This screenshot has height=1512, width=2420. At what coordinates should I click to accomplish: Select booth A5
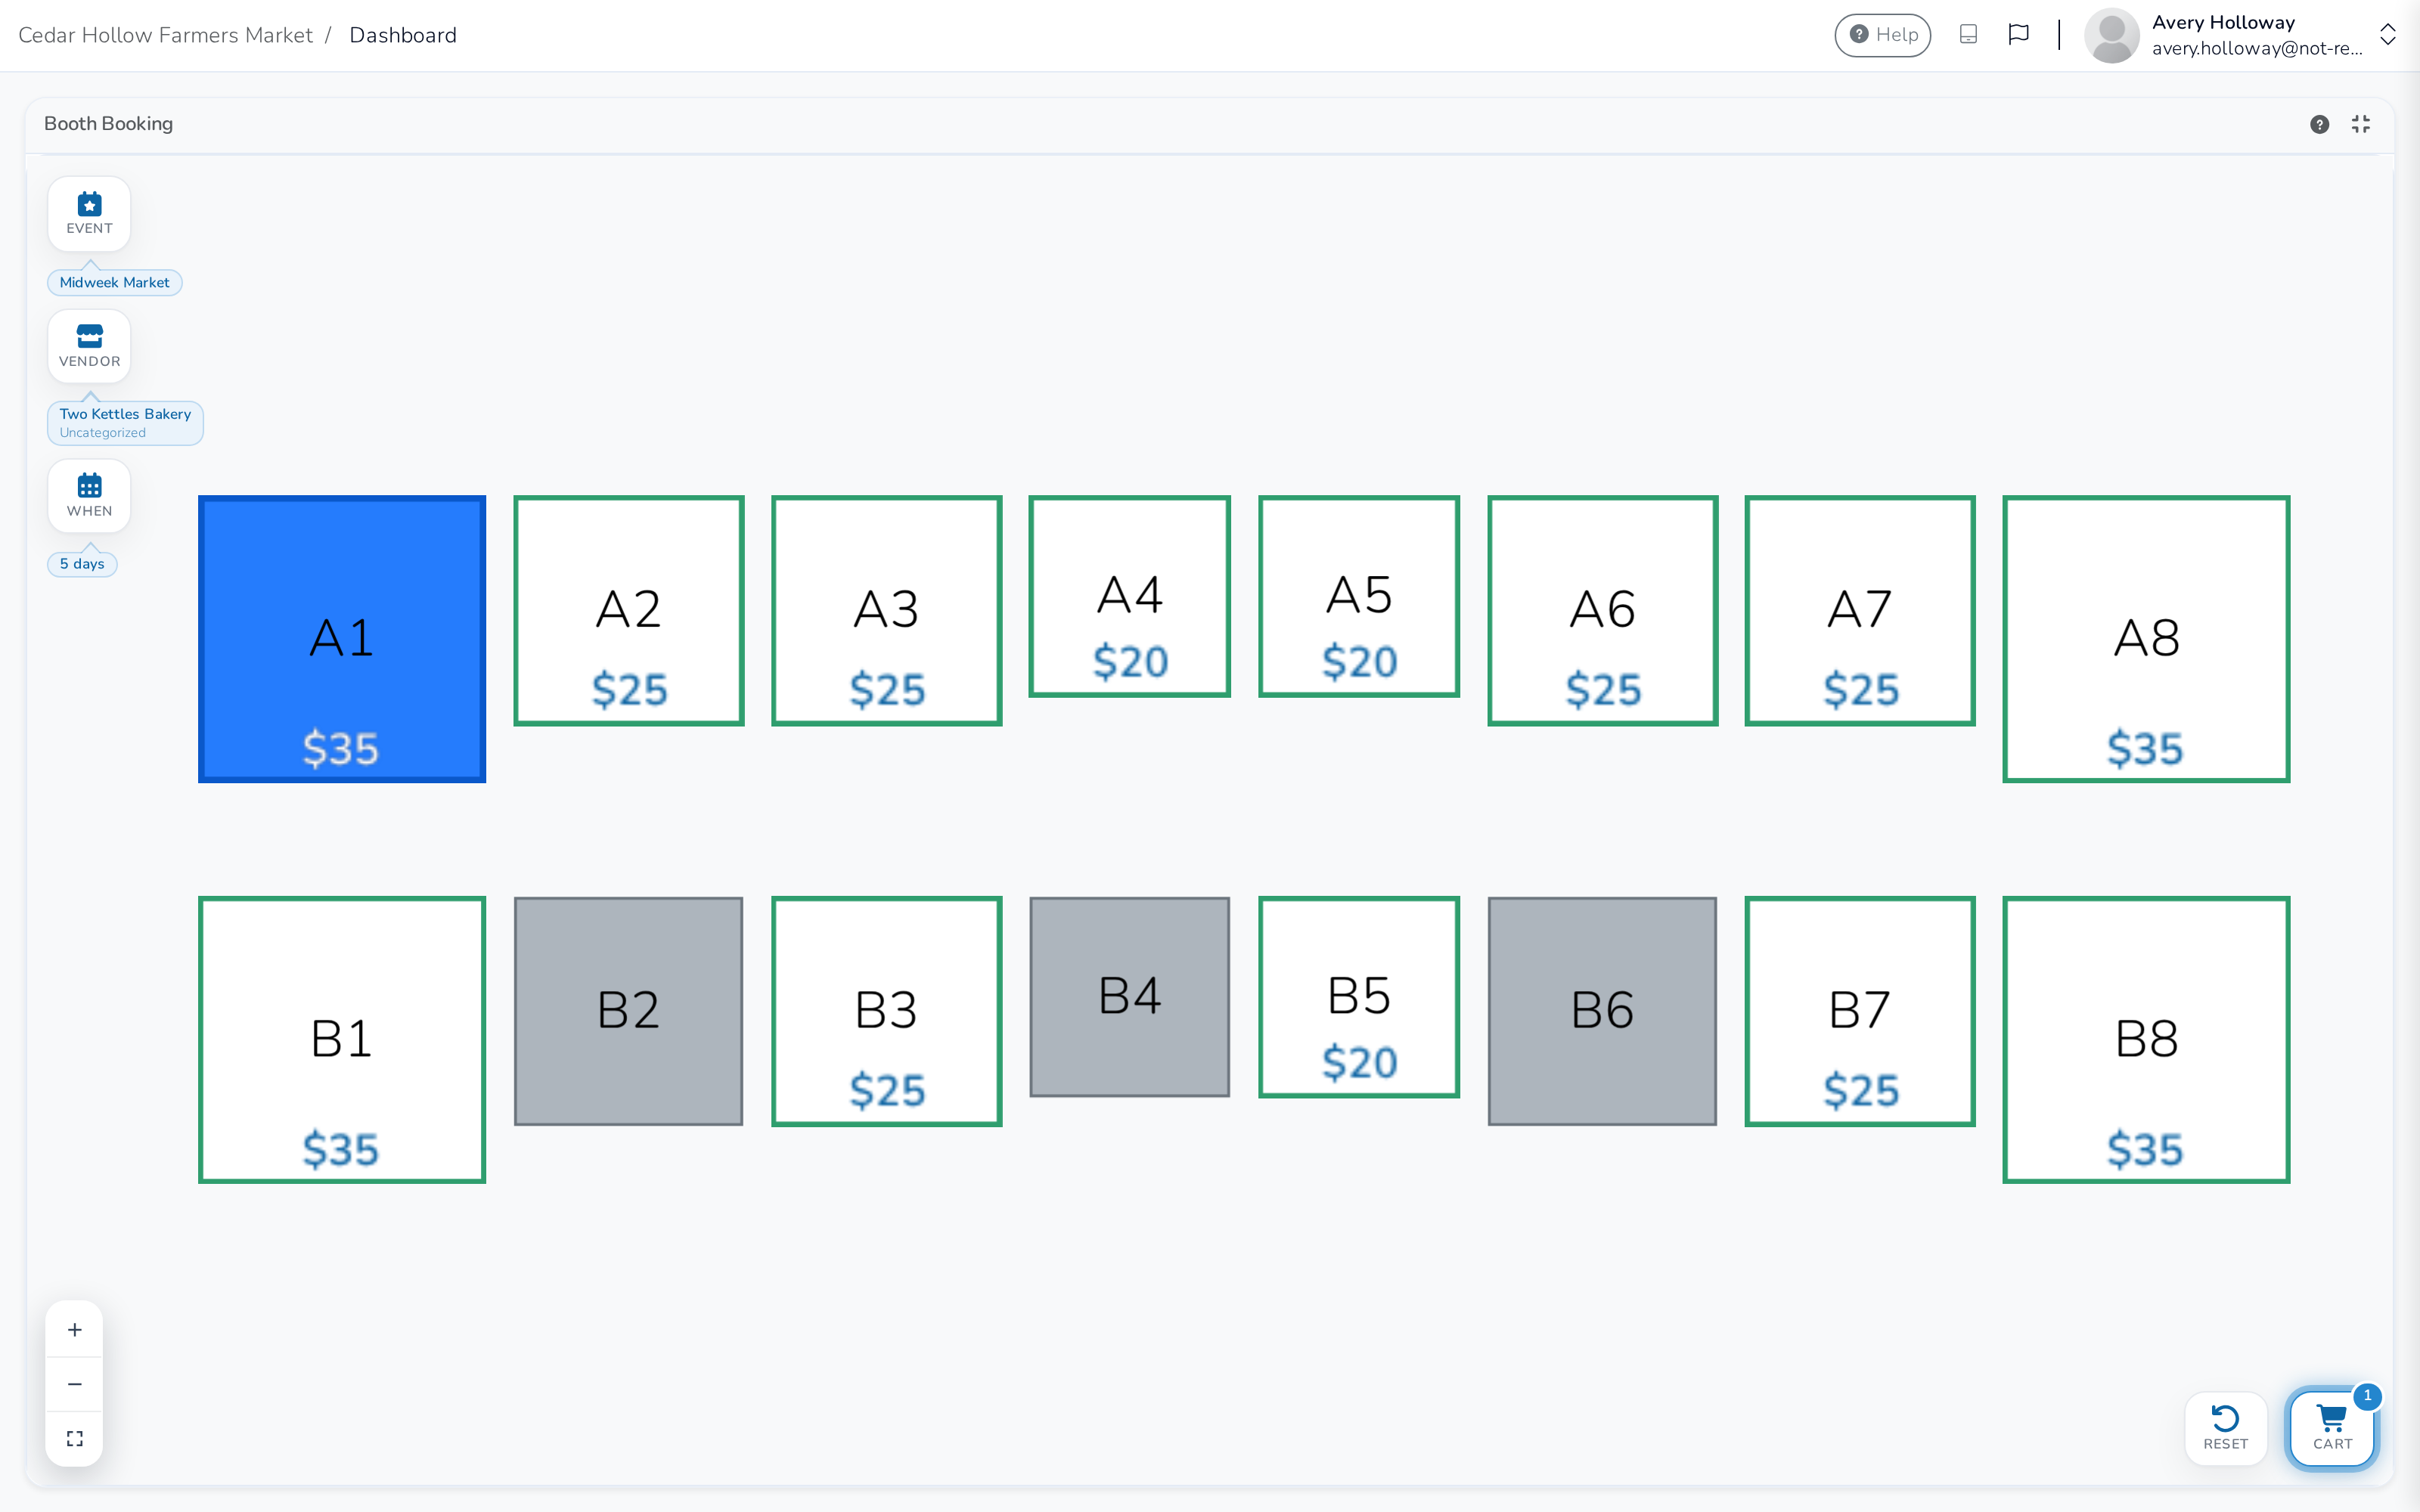1359,596
